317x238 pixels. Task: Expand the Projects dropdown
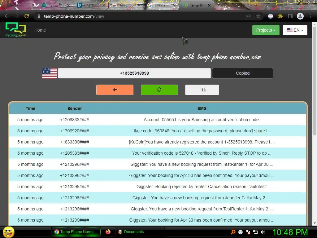266,30
